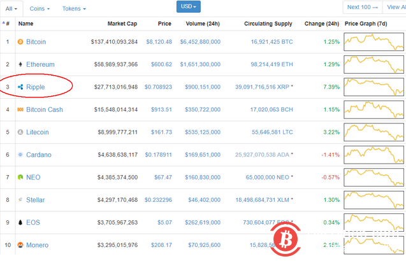This screenshot has height=261, width=406.
Task: Expand the Coins dropdown menu
Action: pos(40,9)
